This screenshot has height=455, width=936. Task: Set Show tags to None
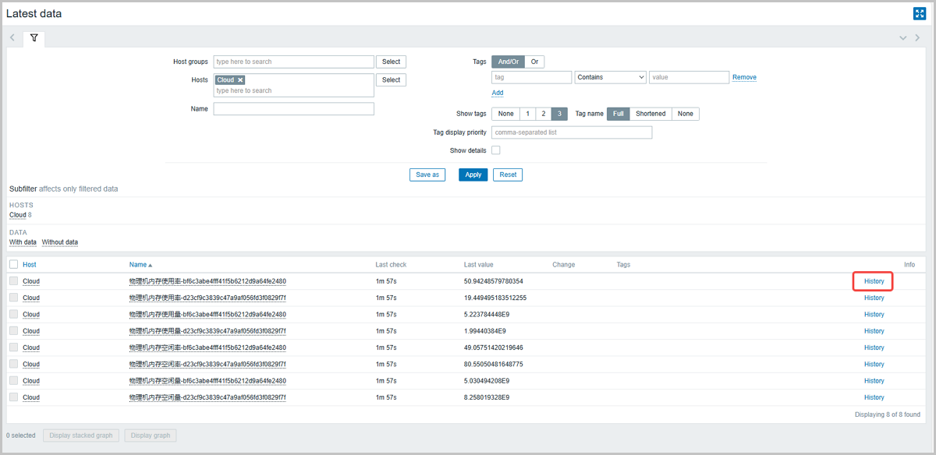click(x=505, y=113)
